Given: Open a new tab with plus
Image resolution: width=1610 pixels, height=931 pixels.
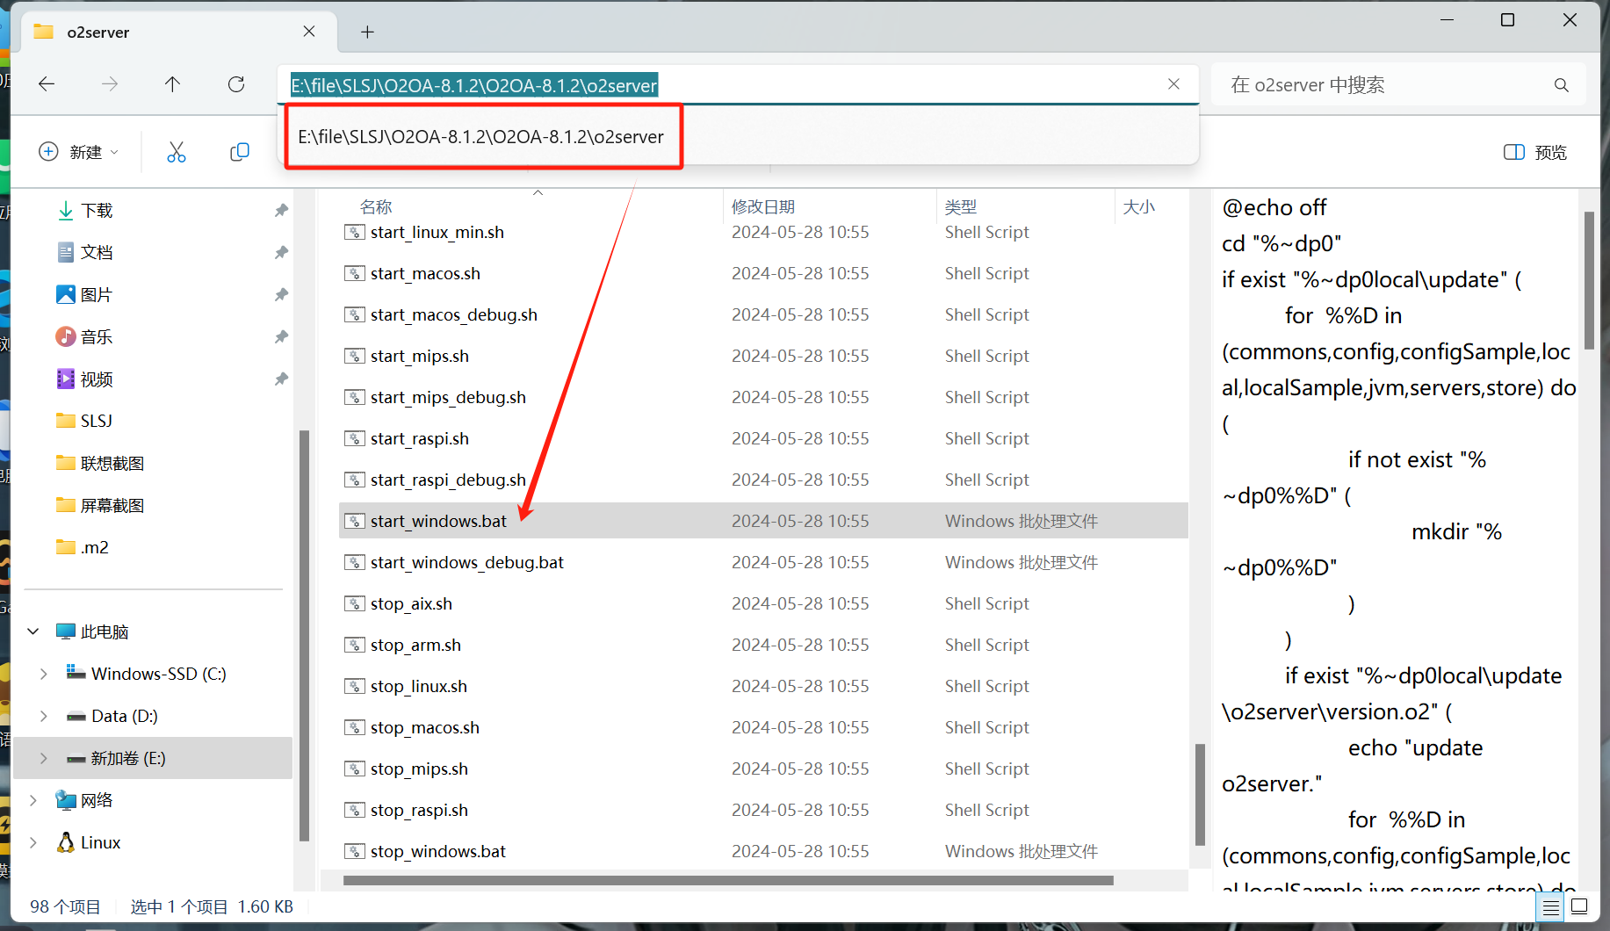Looking at the screenshot, I should point(367,32).
